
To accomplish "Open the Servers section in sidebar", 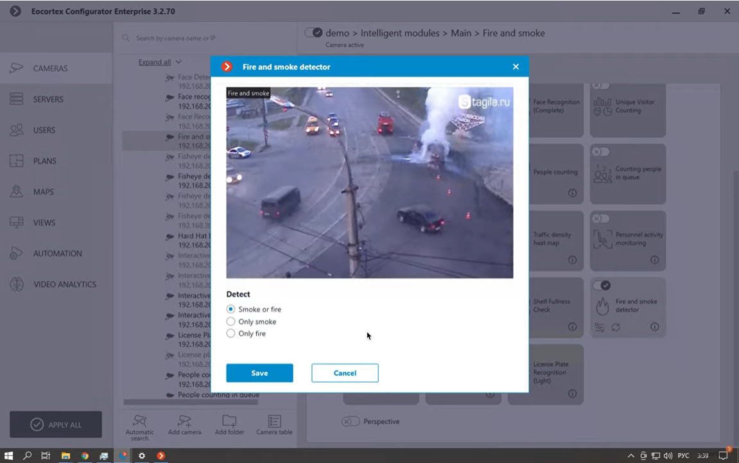I will (56, 99).
